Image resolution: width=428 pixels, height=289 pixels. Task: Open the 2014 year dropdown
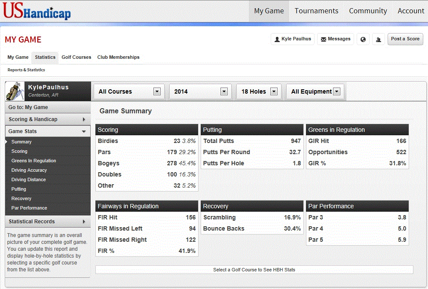click(x=200, y=91)
